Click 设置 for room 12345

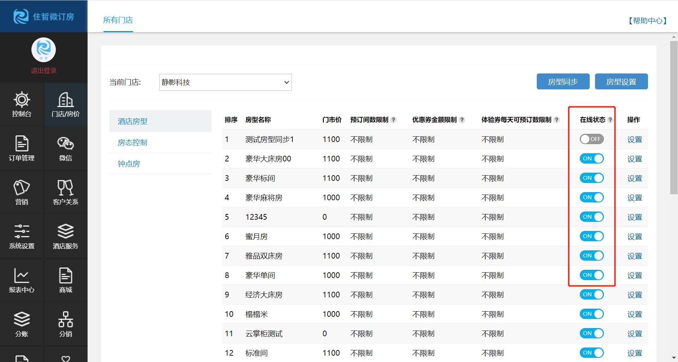(x=635, y=217)
